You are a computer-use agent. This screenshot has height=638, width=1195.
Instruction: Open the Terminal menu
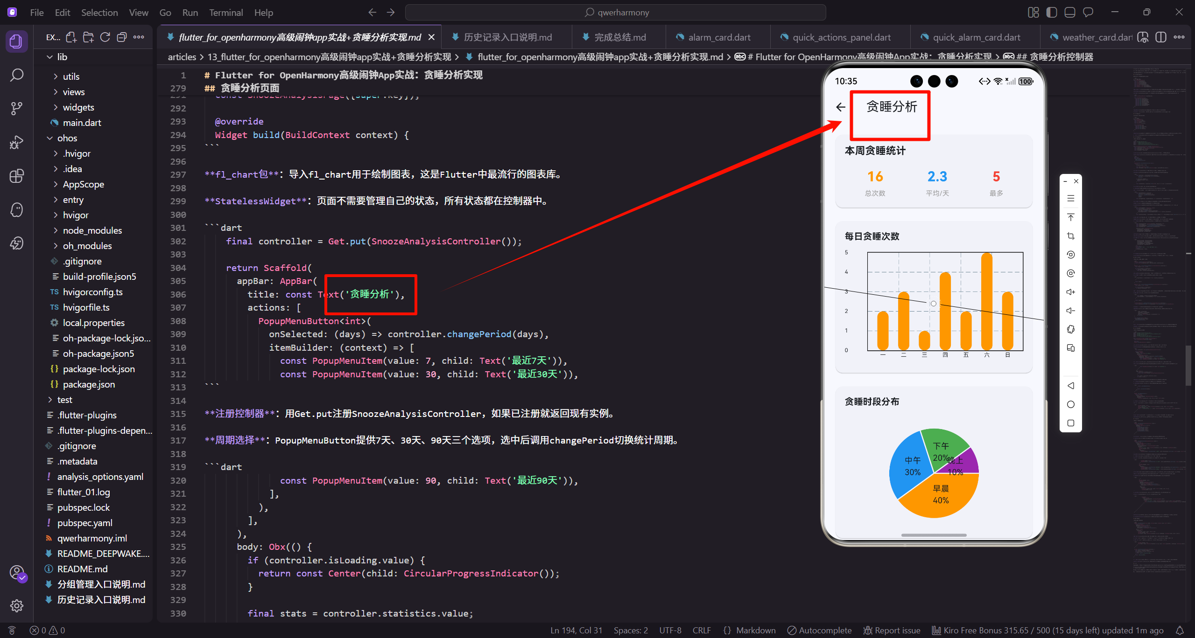[x=226, y=13]
